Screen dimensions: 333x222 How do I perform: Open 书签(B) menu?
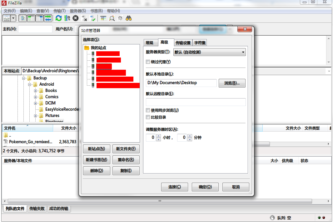click(97, 11)
